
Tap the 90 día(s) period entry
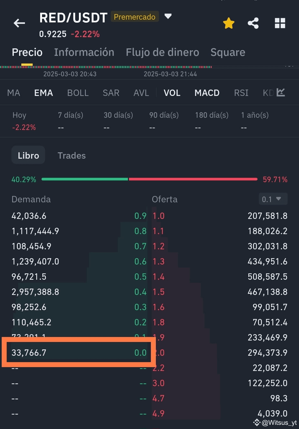[x=164, y=121]
